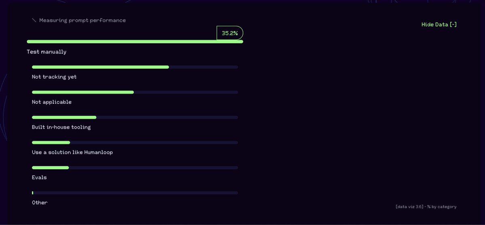
Task: Select the 'Other' category bar
Action: 135,193
